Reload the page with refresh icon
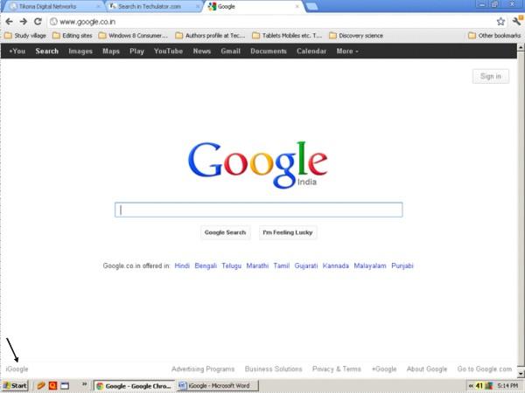The height and width of the screenshot is (393, 525). coord(38,22)
